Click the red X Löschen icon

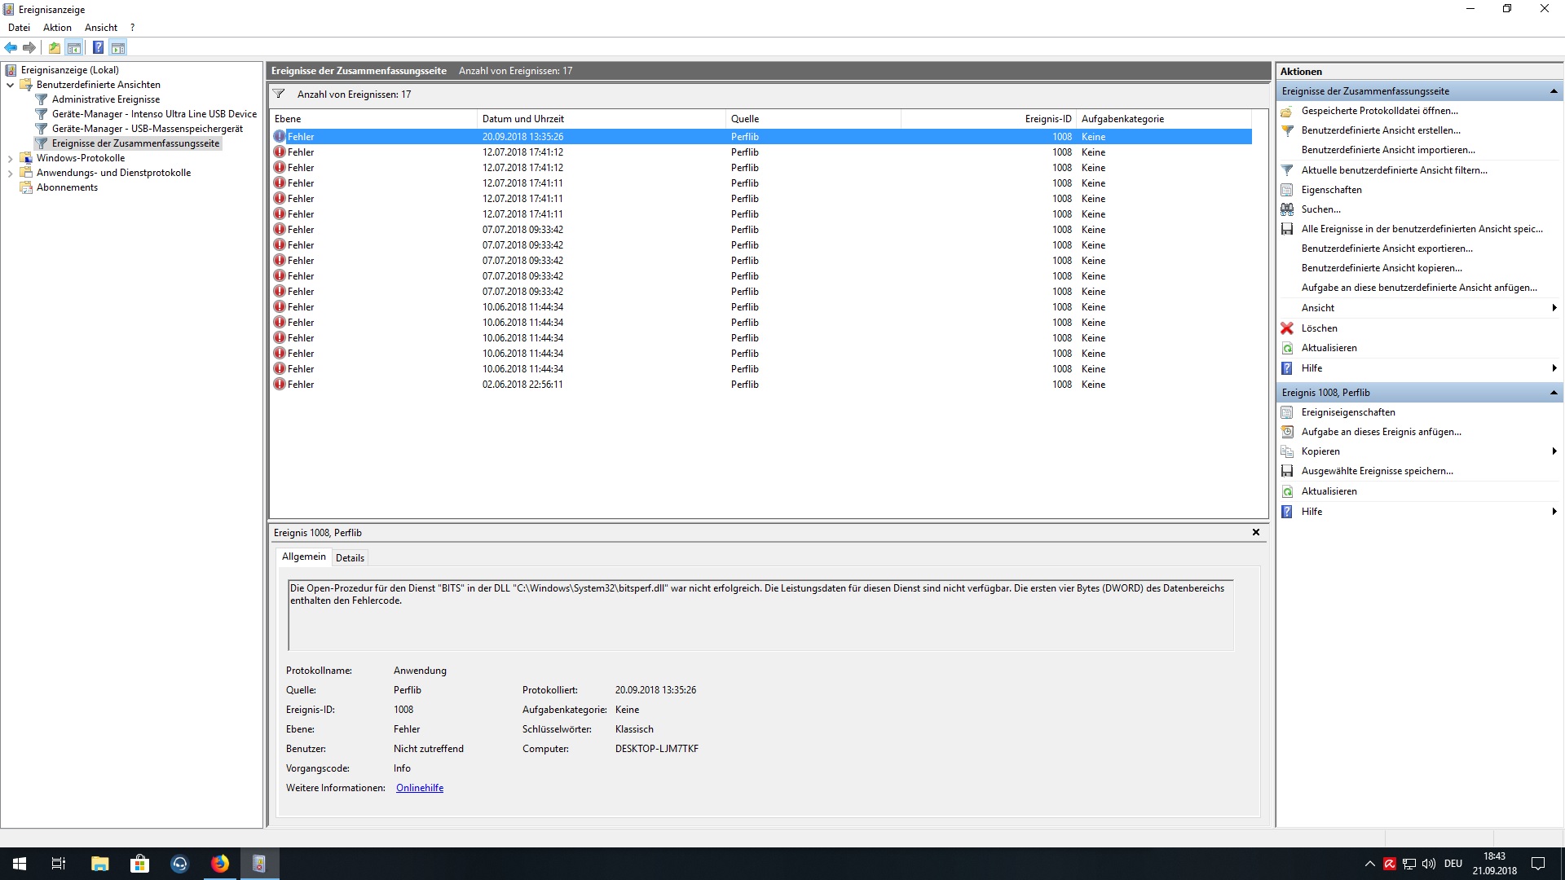pos(1287,328)
